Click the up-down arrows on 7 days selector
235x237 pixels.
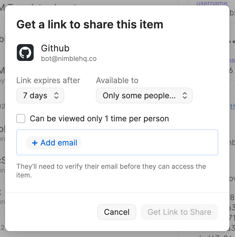tap(56, 96)
